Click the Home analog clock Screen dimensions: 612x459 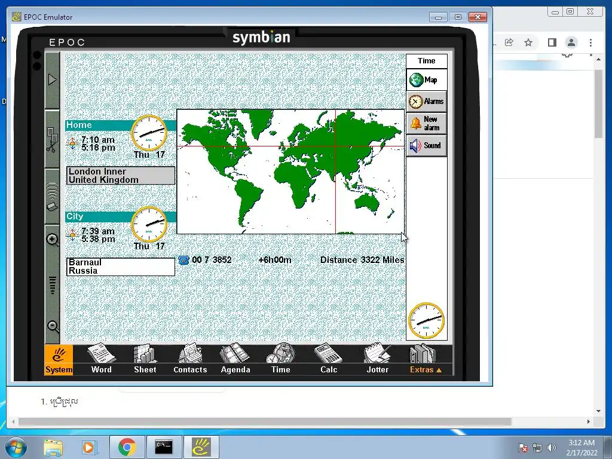pyautogui.click(x=149, y=133)
